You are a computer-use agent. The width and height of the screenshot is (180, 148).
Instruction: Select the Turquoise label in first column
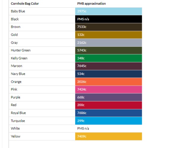pyautogui.click(x=18, y=121)
